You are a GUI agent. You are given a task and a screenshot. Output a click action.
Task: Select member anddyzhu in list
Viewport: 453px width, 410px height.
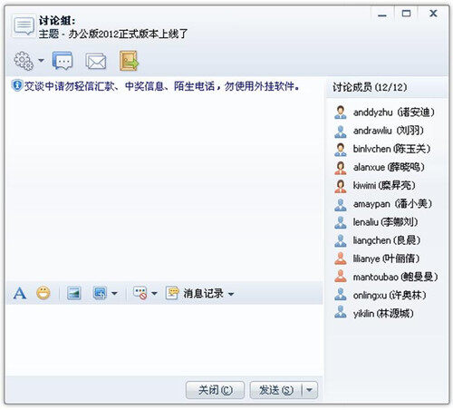pyautogui.click(x=384, y=112)
